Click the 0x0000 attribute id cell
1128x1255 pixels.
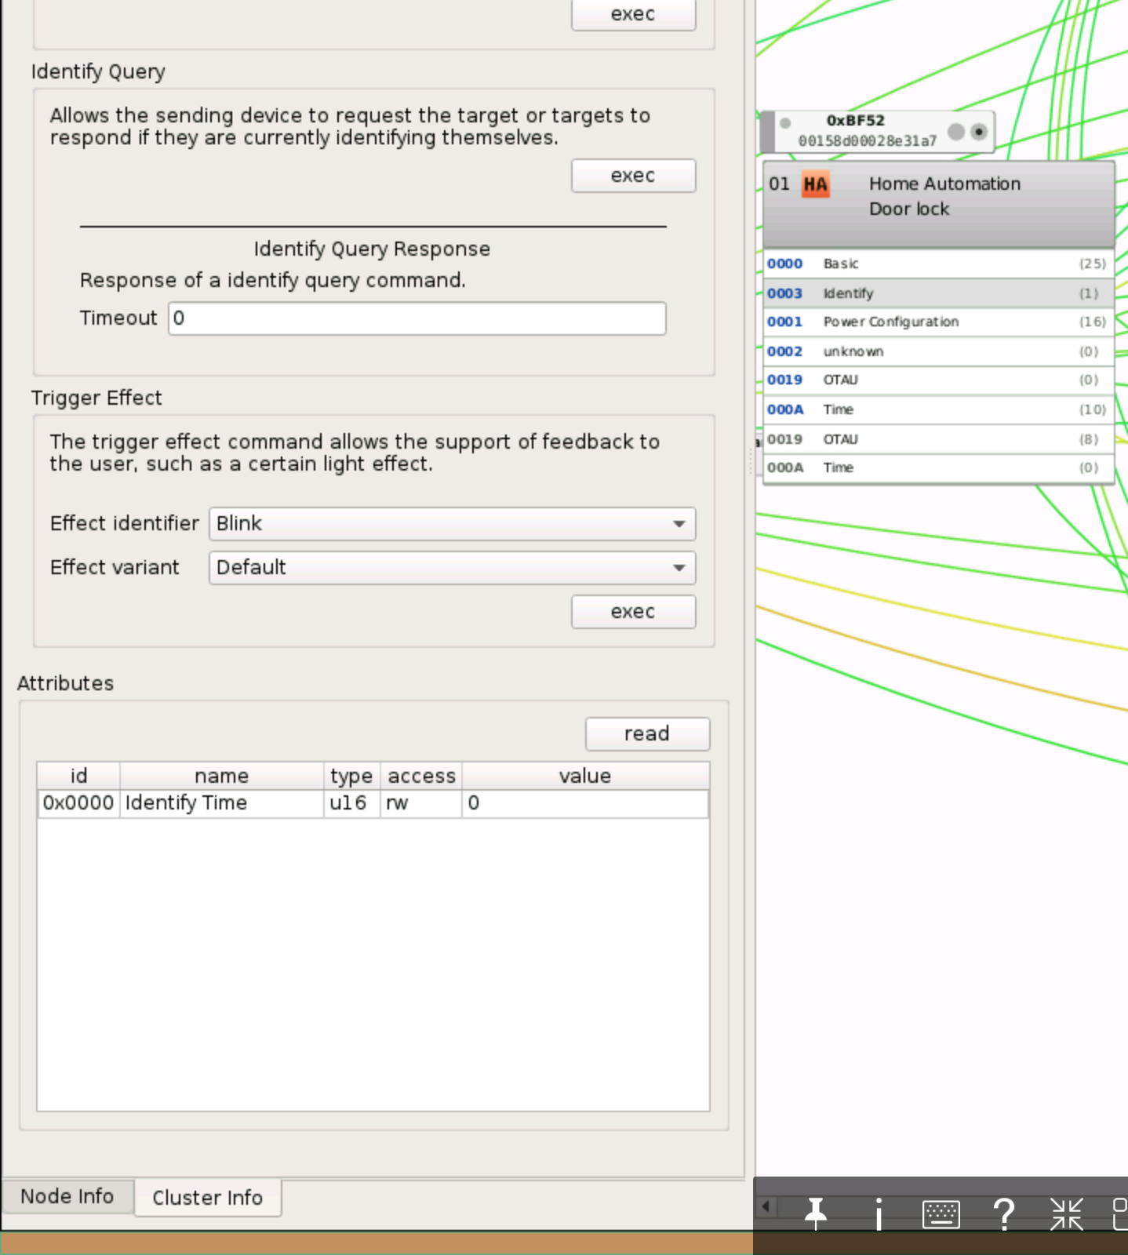(x=78, y=803)
